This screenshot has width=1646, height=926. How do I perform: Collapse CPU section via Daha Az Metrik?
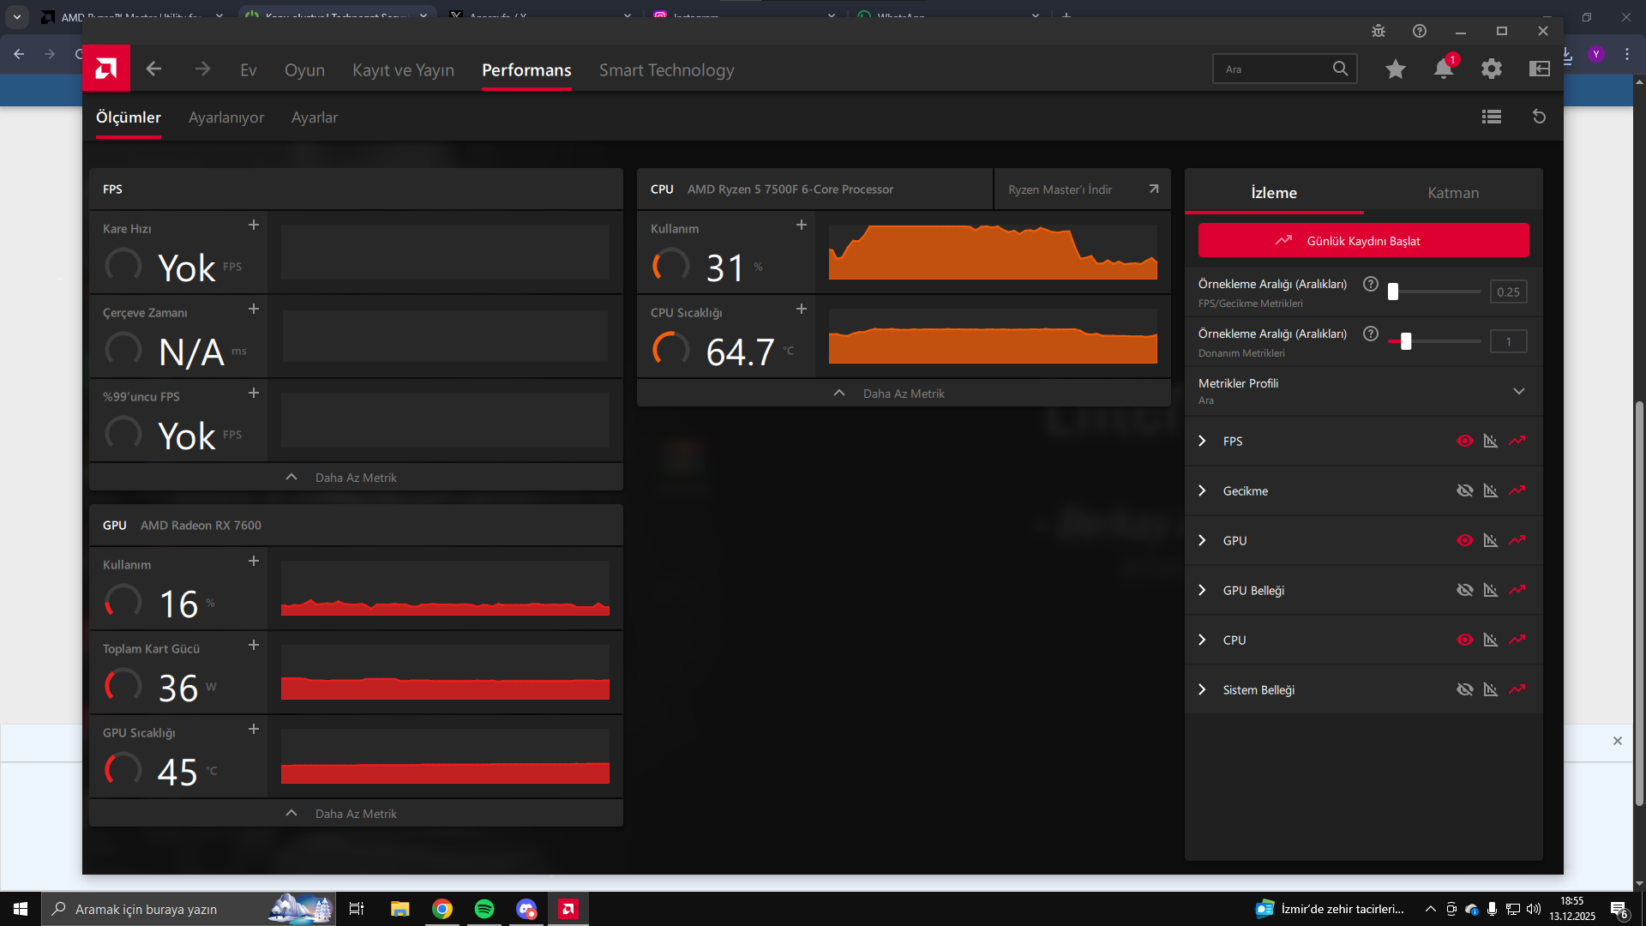tap(903, 394)
